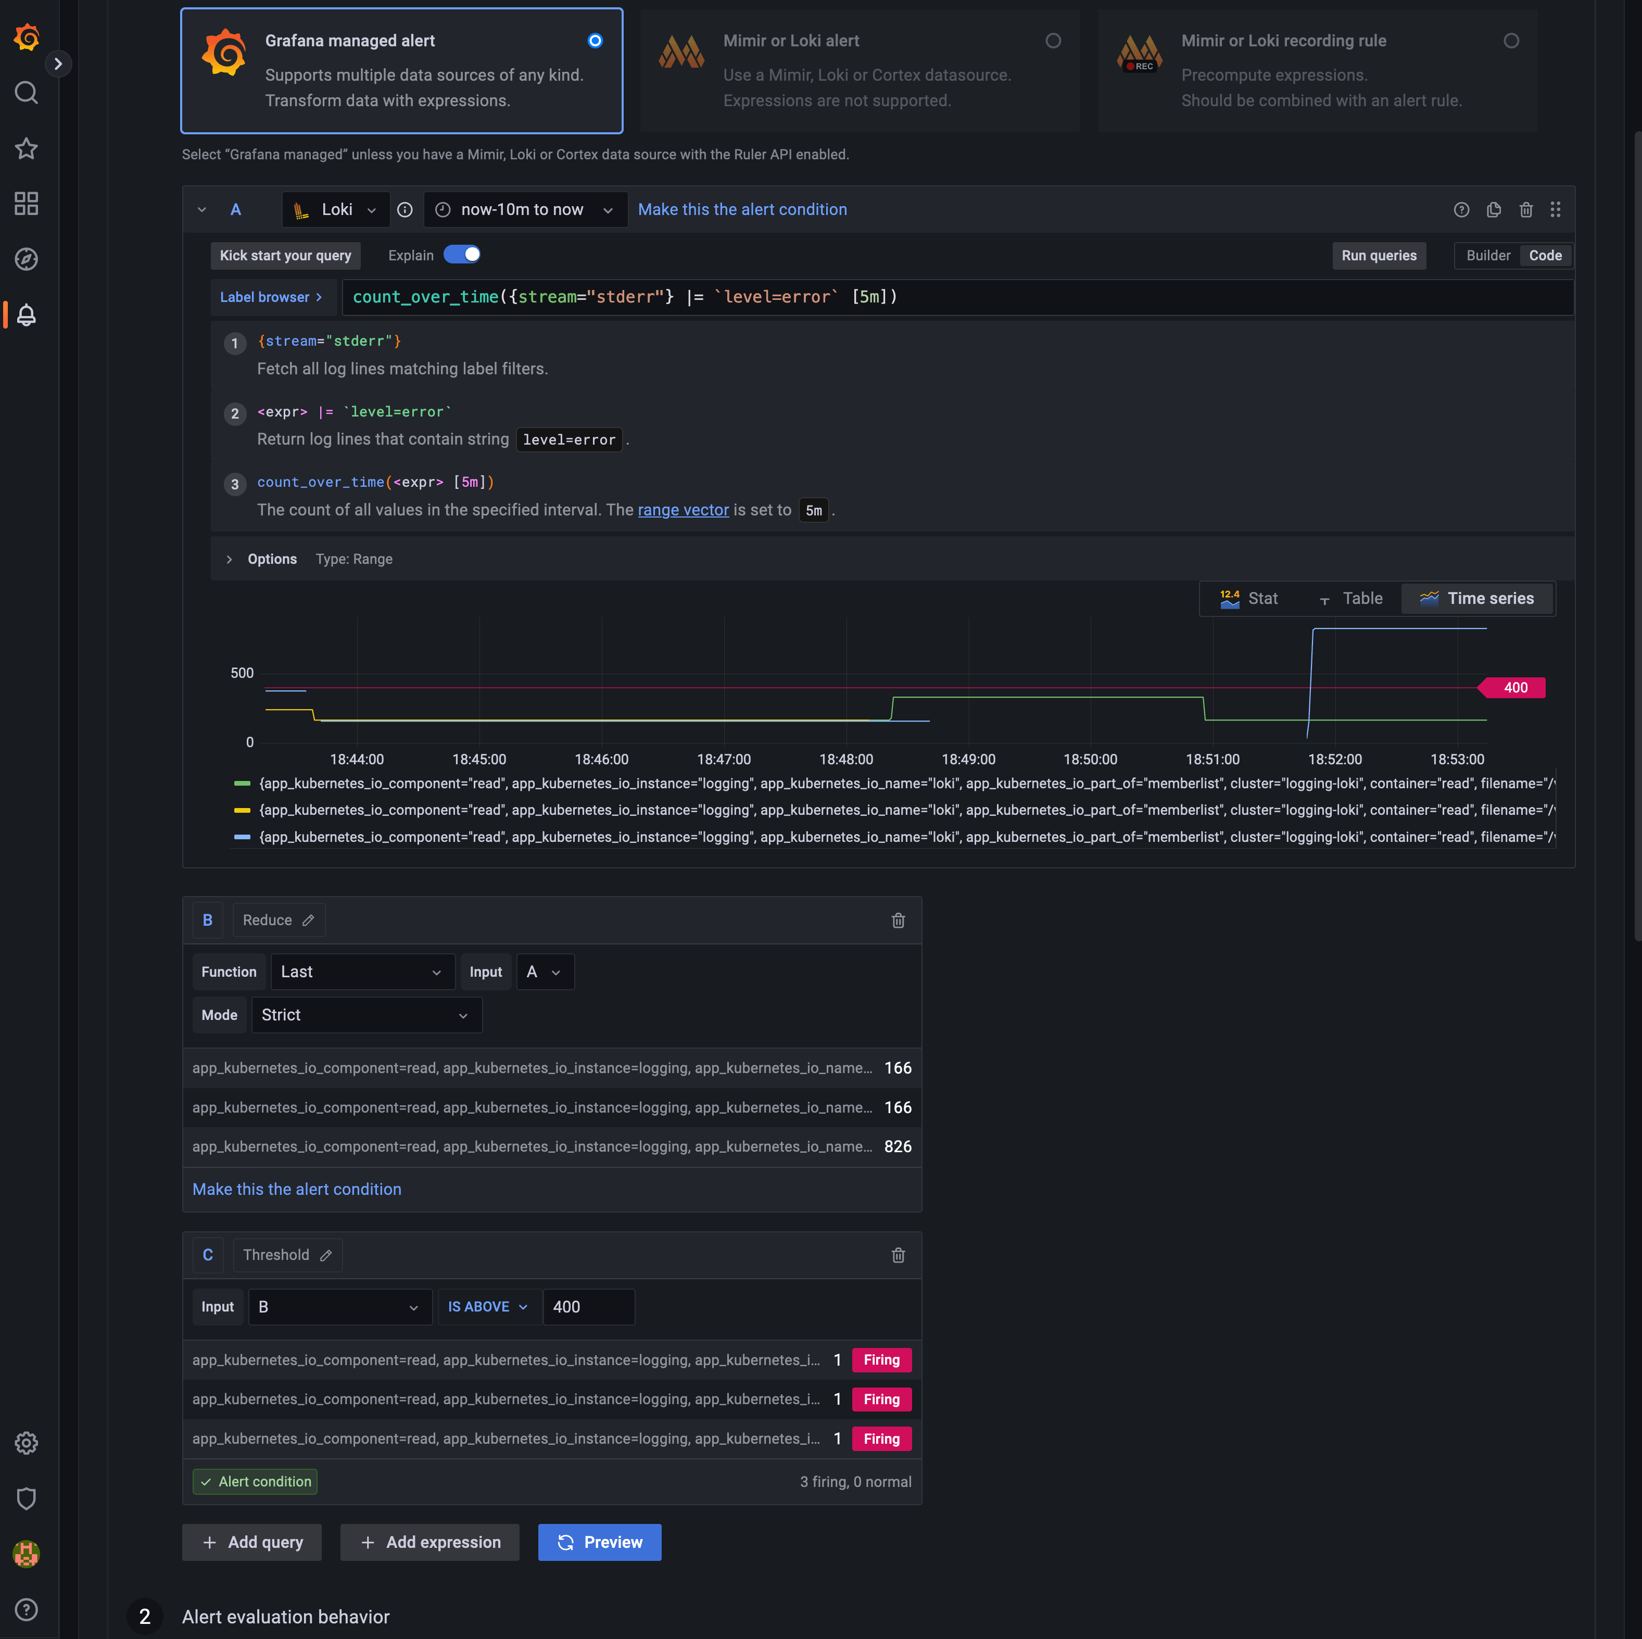Open the Loki data source dropdown
The image size is (1642, 1639).
[336, 210]
